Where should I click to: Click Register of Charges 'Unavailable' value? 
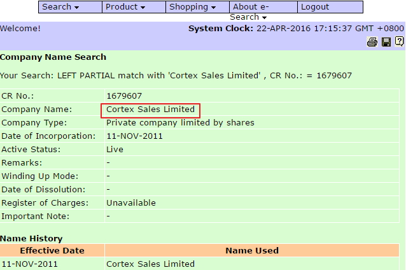(131, 203)
